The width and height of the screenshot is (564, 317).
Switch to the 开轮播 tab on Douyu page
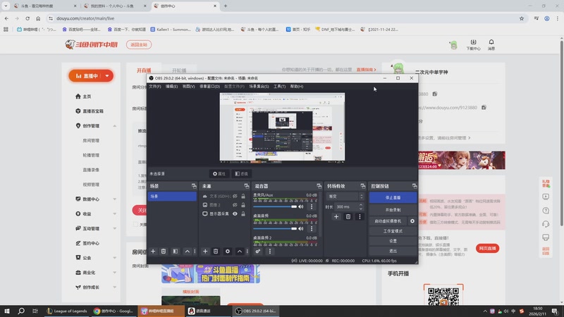(x=179, y=70)
